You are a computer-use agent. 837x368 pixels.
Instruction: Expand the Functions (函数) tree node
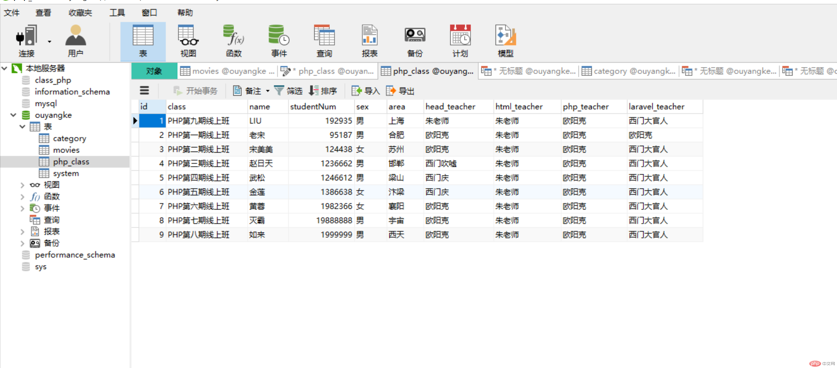[22, 196]
